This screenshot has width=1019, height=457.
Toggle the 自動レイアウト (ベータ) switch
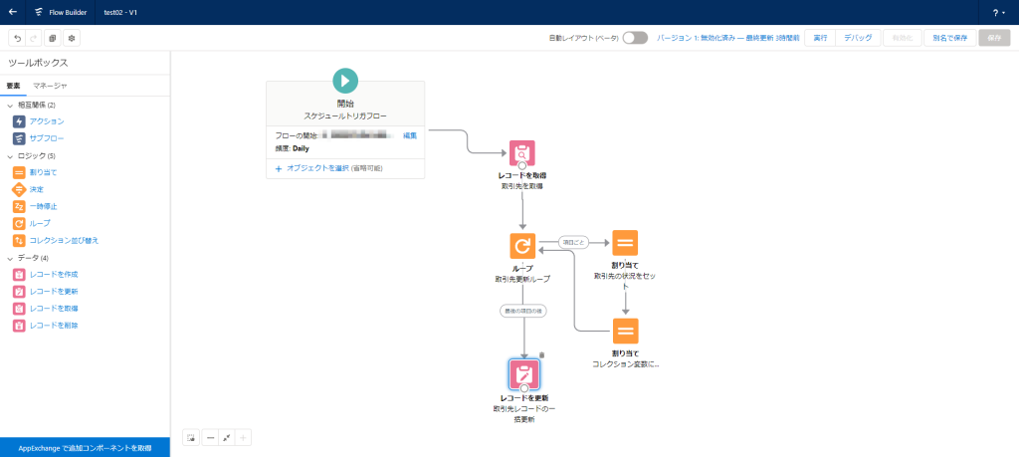click(x=635, y=38)
